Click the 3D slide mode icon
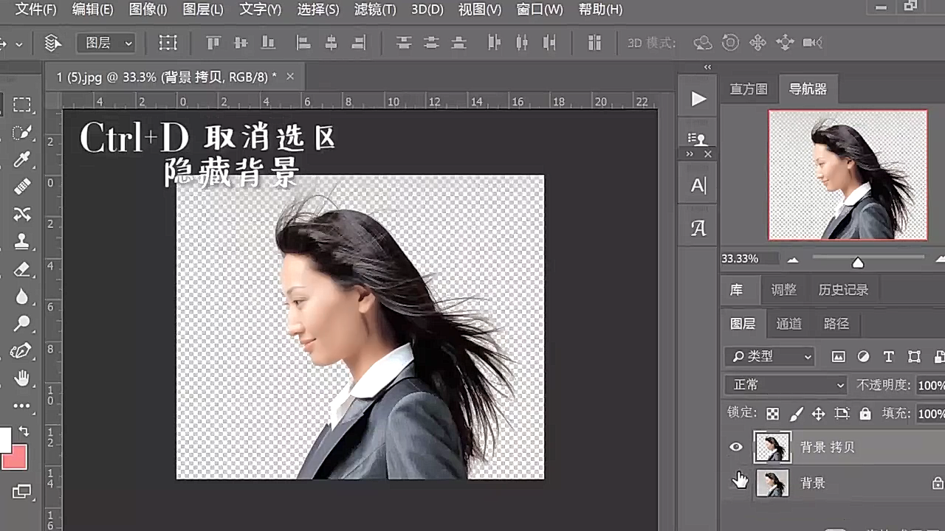The image size is (945, 531). point(785,43)
